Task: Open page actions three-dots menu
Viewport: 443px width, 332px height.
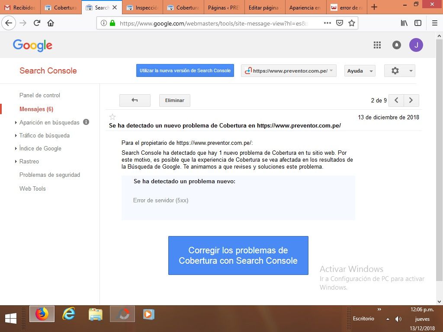Action: (327, 23)
